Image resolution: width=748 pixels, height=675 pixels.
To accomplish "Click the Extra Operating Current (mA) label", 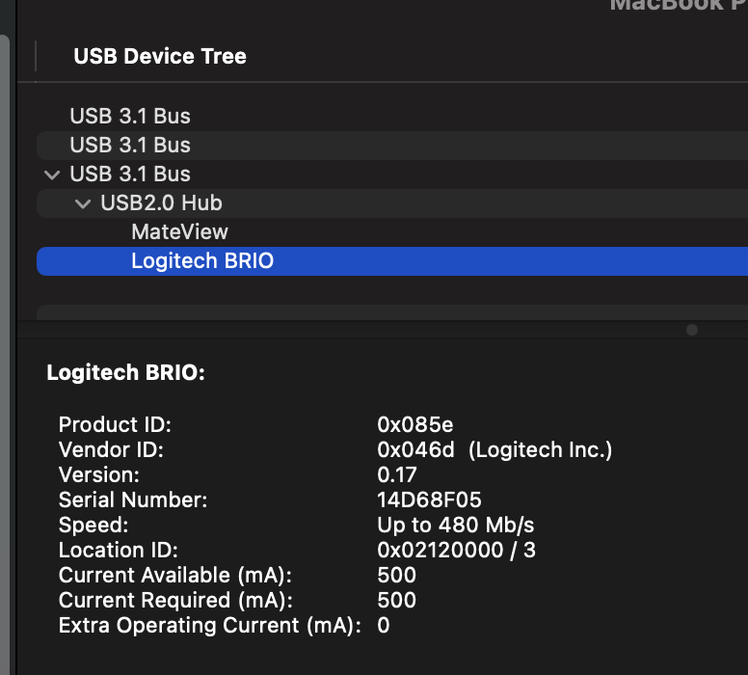I will click(x=209, y=625).
